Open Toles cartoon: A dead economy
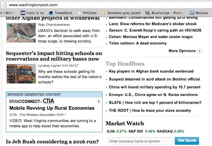 pos(138,43)
